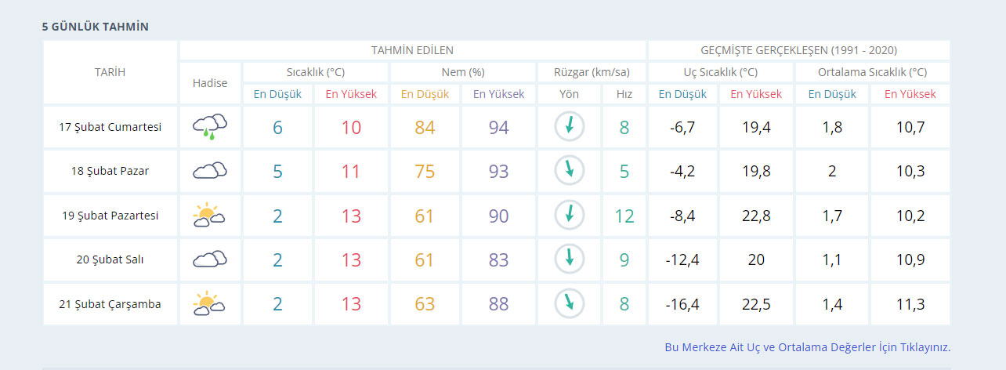1006x370 pixels.
Task: Select the 17 Şubat Cumartesi date cell
Action: [110, 126]
